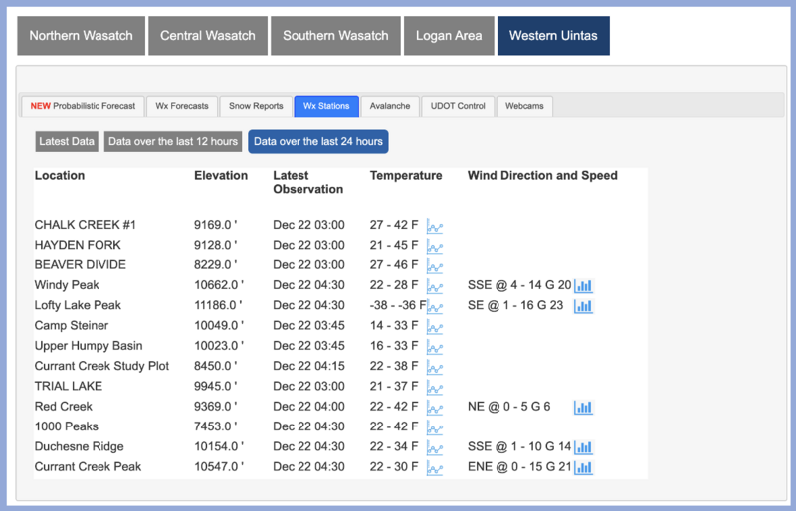This screenshot has width=796, height=511.
Task: Open temperature chart for HAYDEN FORK
Action: 435,246
